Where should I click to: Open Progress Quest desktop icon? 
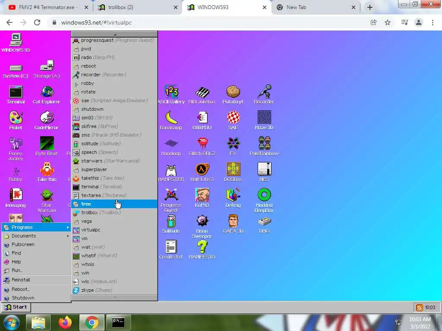point(171,200)
